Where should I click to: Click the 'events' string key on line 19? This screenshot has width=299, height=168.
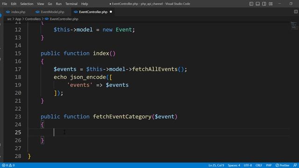pyautogui.click(x=79, y=85)
